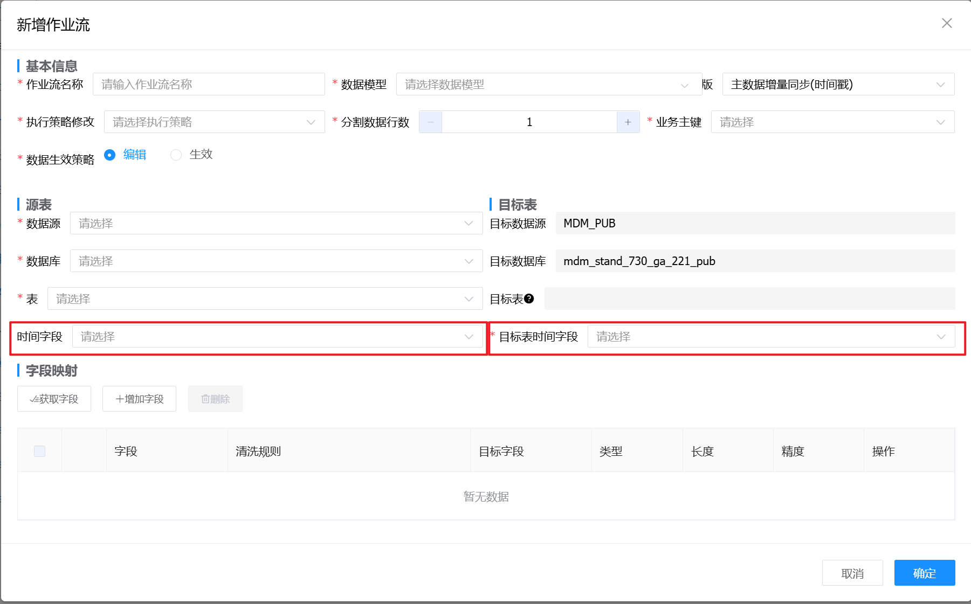Expand the 执行策略修改 dropdown
This screenshot has width=971, height=604.
tap(214, 122)
